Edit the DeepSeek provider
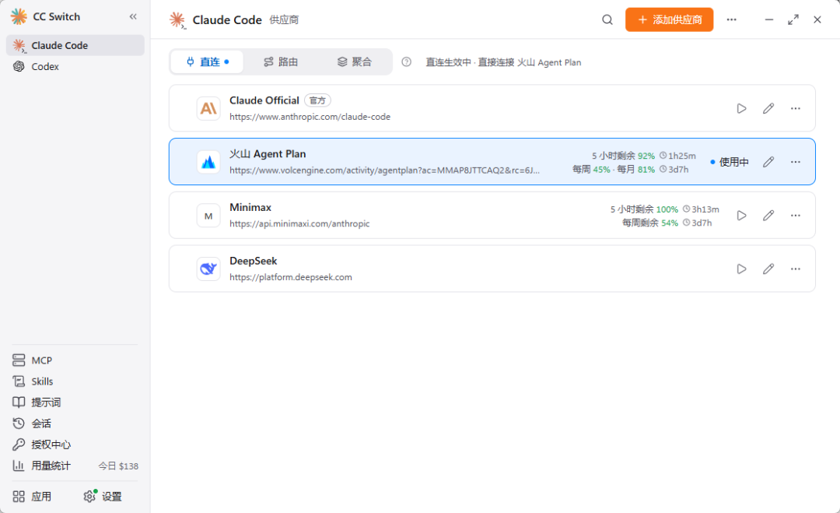 tap(768, 269)
